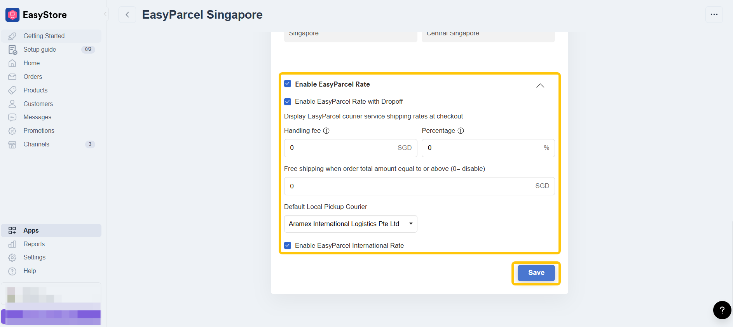The height and width of the screenshot is (327, 733).
Task: Click the Reports bar chart icon
Action: coord(12,244)
